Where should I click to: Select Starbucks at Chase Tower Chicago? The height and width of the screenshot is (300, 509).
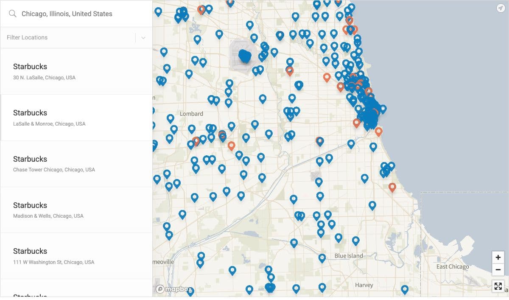coord(76,164)
